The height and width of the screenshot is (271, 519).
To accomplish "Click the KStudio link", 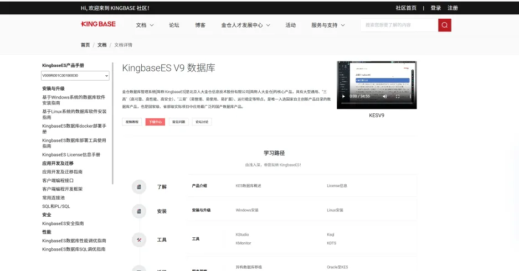I will [x=242, y=234].
